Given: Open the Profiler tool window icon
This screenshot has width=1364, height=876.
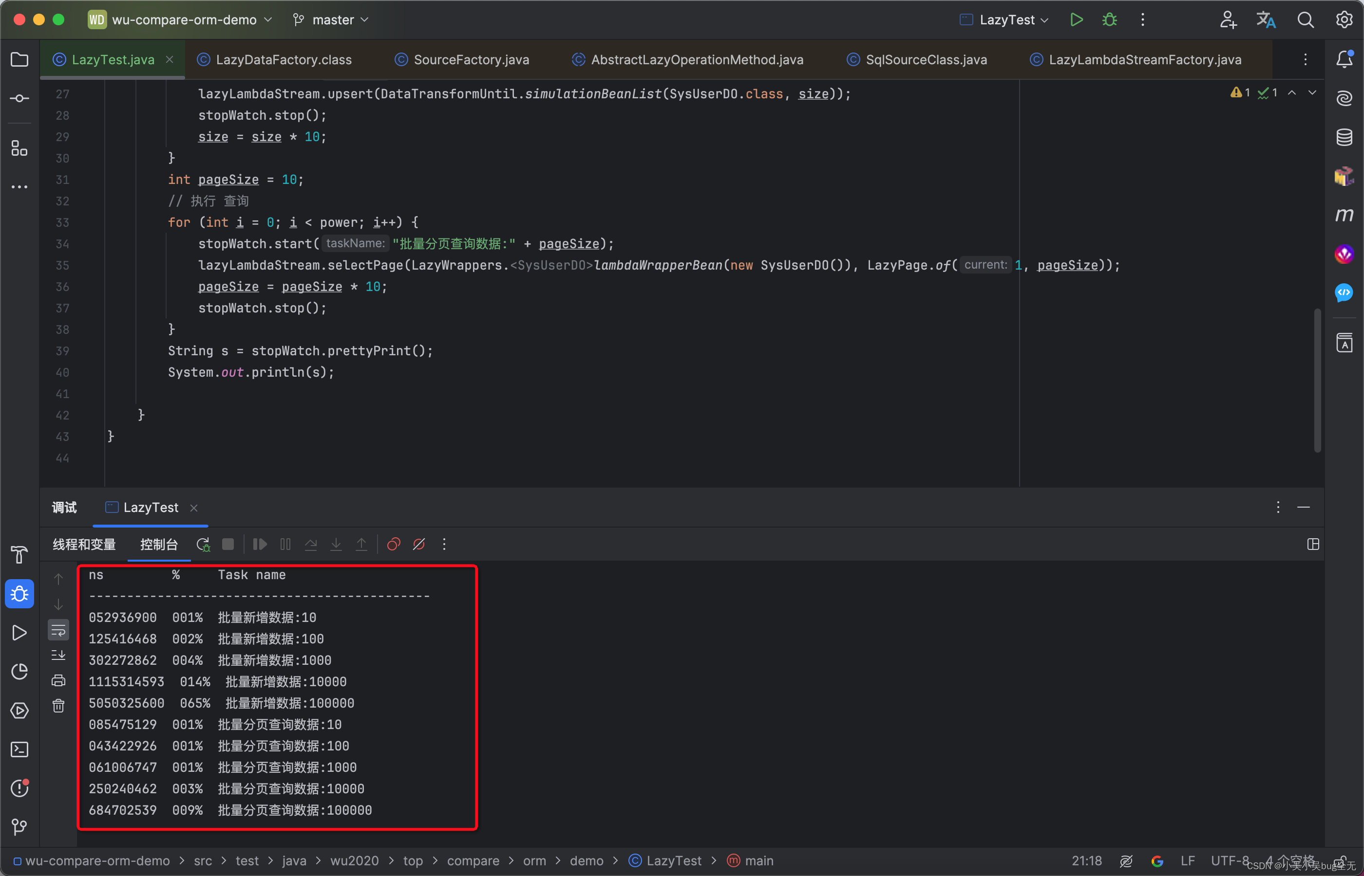Looking at the screenshot, I should 19,671.
